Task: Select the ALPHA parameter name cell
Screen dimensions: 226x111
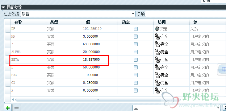Action: coord(28,52)
